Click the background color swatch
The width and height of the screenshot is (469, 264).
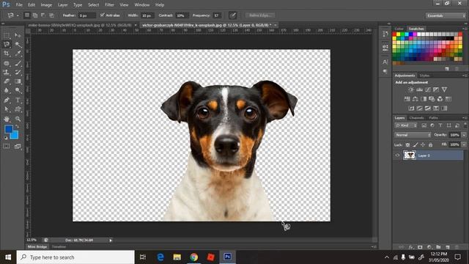coord(15,136)
